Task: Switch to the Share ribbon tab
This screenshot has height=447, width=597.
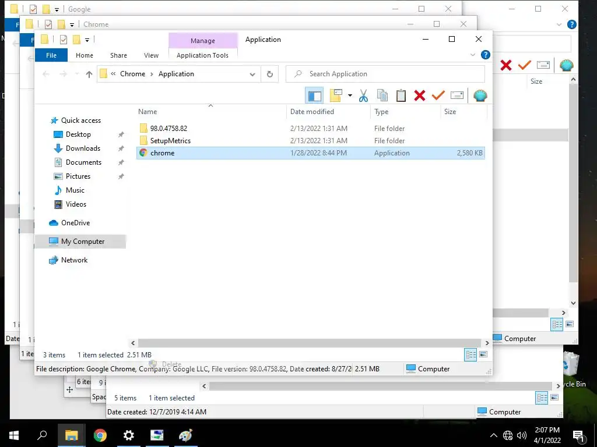Action: point(118,55)
